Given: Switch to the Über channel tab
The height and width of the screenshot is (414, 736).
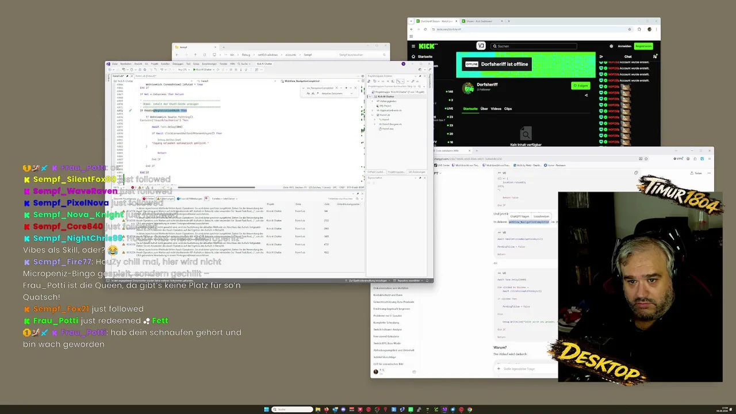Looking at the screenshot, I should 484,108.
